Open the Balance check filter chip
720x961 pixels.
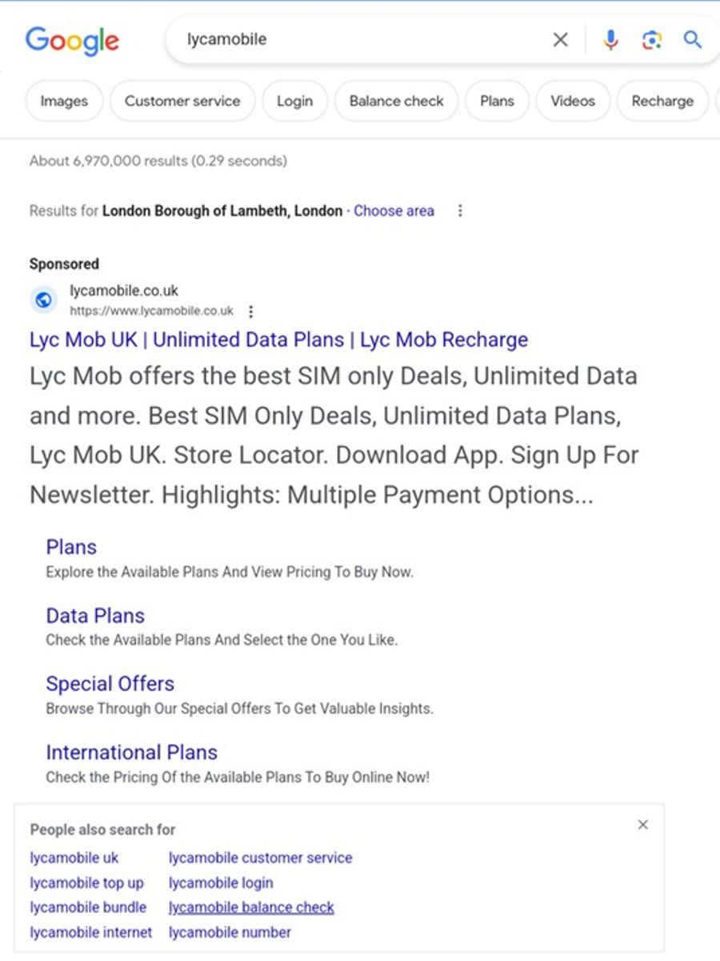pos(396,101)
